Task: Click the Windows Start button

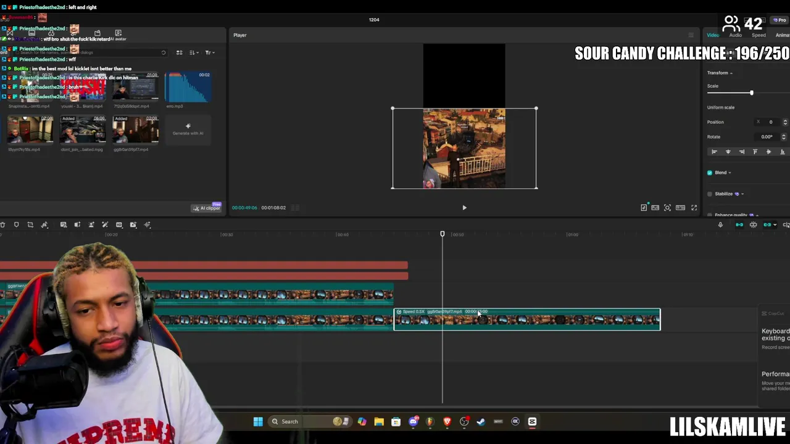Action: 258,422
